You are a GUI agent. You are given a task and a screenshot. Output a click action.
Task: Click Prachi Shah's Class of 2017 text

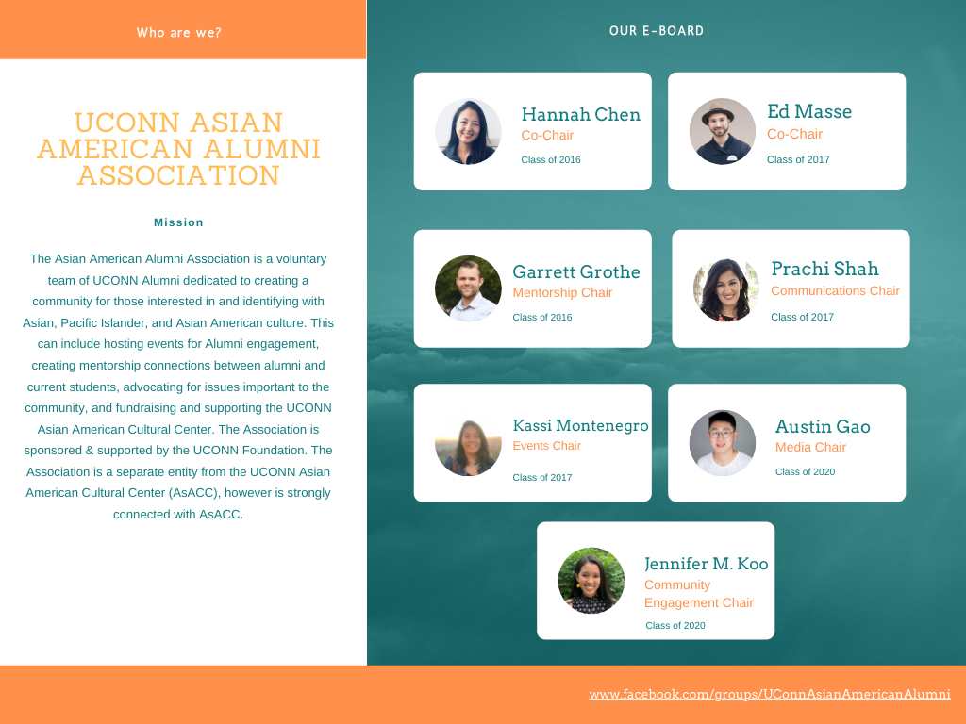point(802,318)
